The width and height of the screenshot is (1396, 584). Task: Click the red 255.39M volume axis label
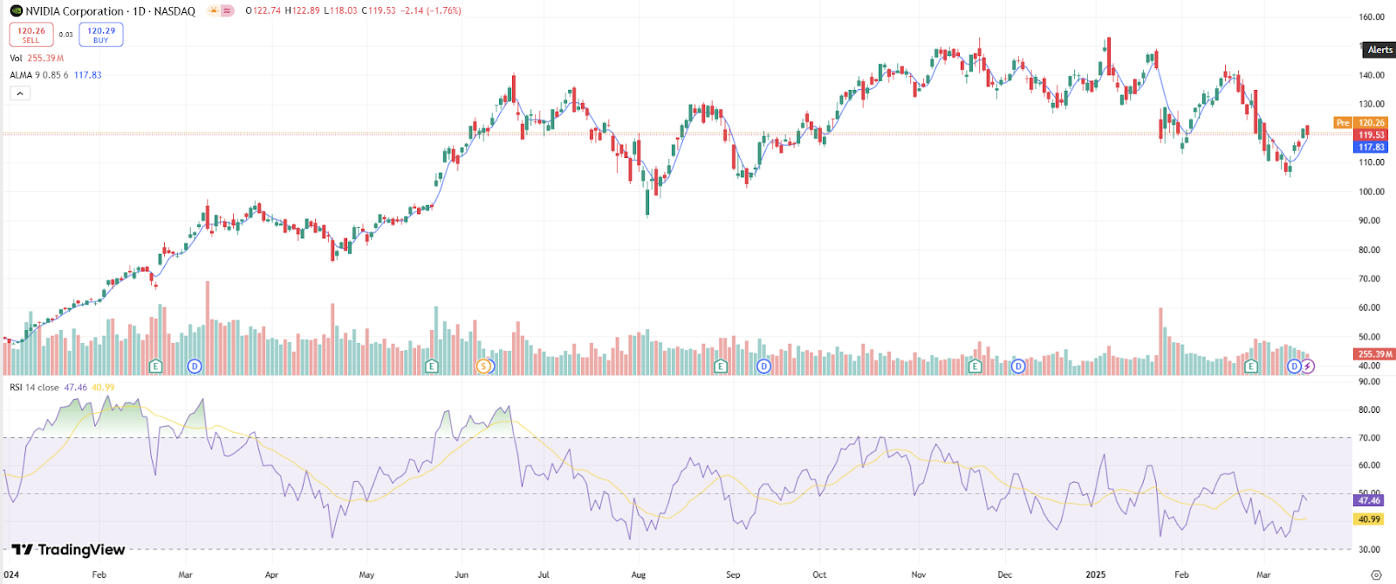(x=1375, y=354)
